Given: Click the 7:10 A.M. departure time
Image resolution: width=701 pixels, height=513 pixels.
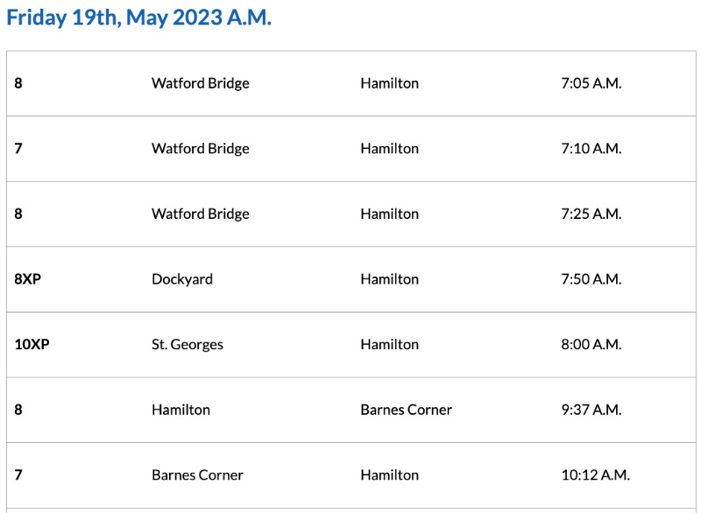Looking at the screenshot, I should point(591,149).
